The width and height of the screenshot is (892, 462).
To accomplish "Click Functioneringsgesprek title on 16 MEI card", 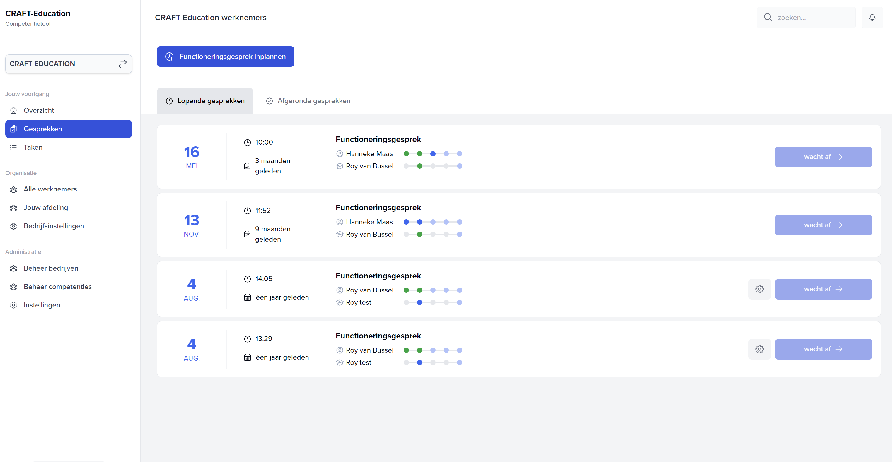I will point(378,139).
